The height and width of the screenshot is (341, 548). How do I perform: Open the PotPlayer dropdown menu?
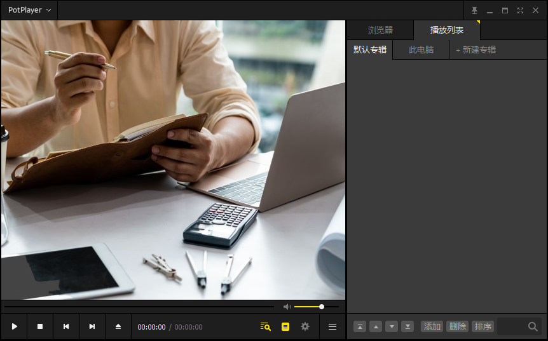click(x=30, y=10)
